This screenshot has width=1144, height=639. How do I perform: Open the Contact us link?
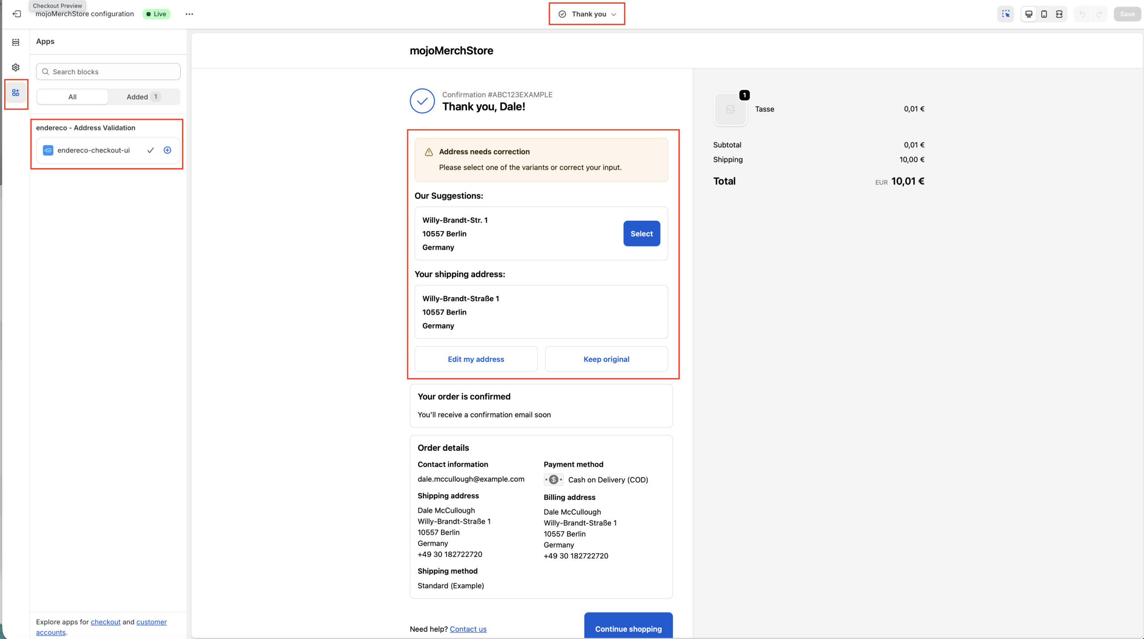coord(468,629)
